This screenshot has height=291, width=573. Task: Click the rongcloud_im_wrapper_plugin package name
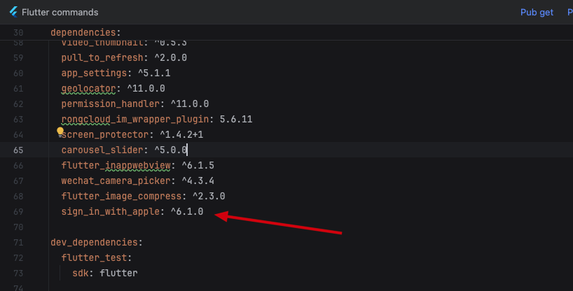point(138,119)
